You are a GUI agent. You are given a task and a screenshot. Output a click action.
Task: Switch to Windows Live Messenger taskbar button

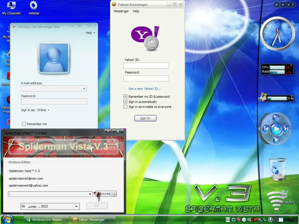(46, 220)
